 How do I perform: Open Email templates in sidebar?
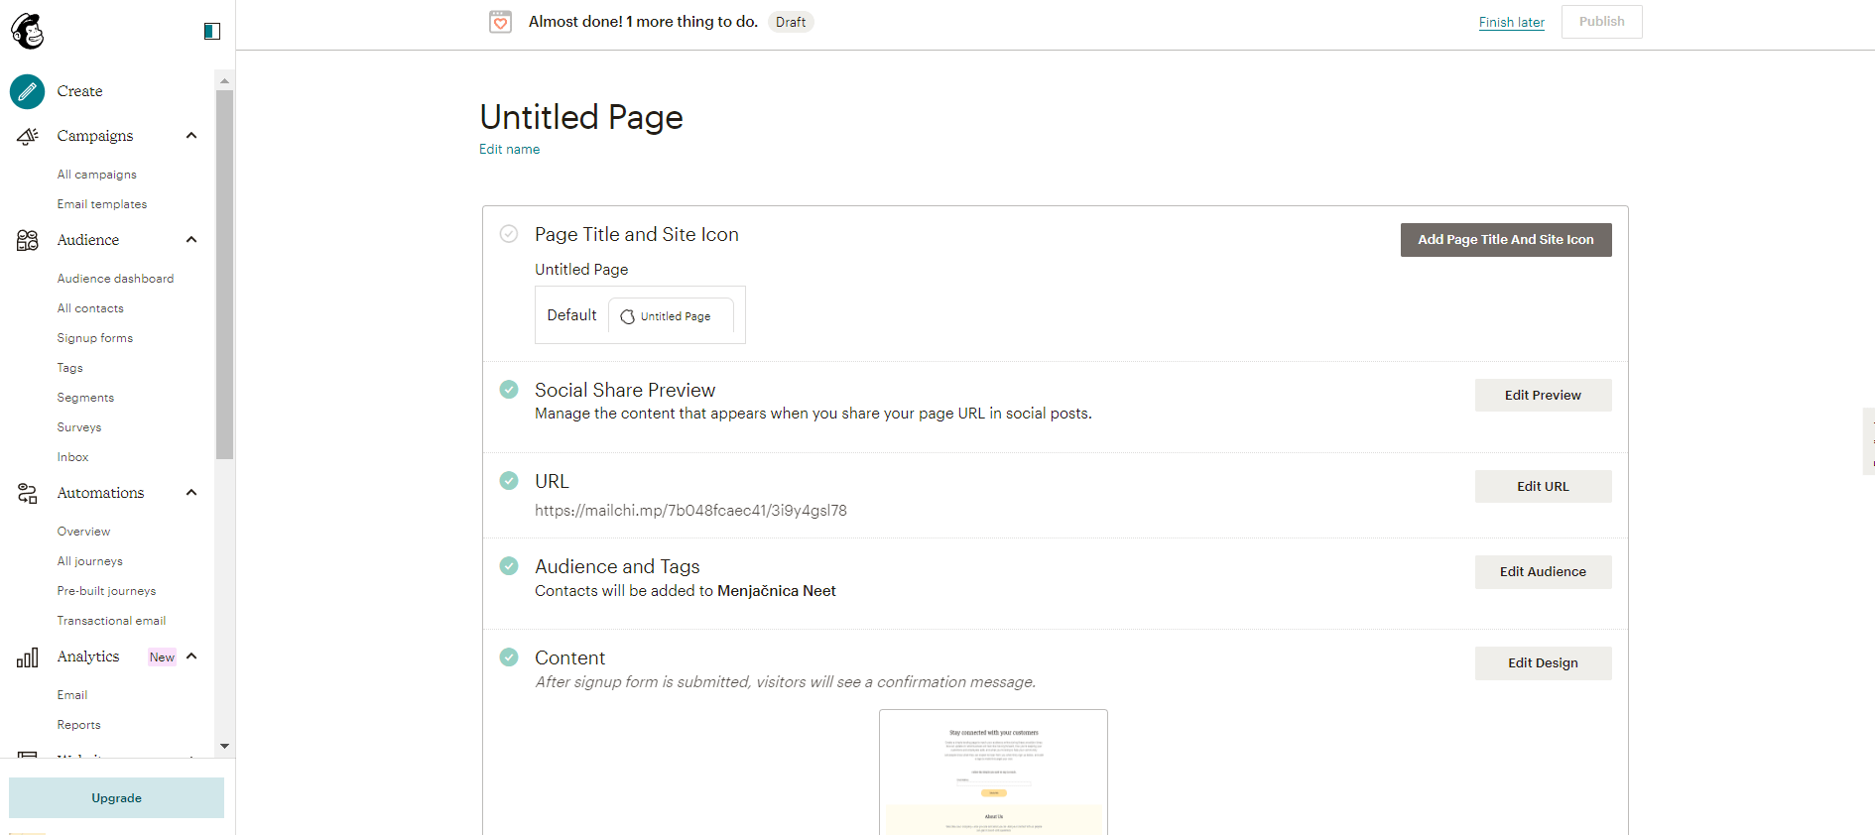click(102, 204)
